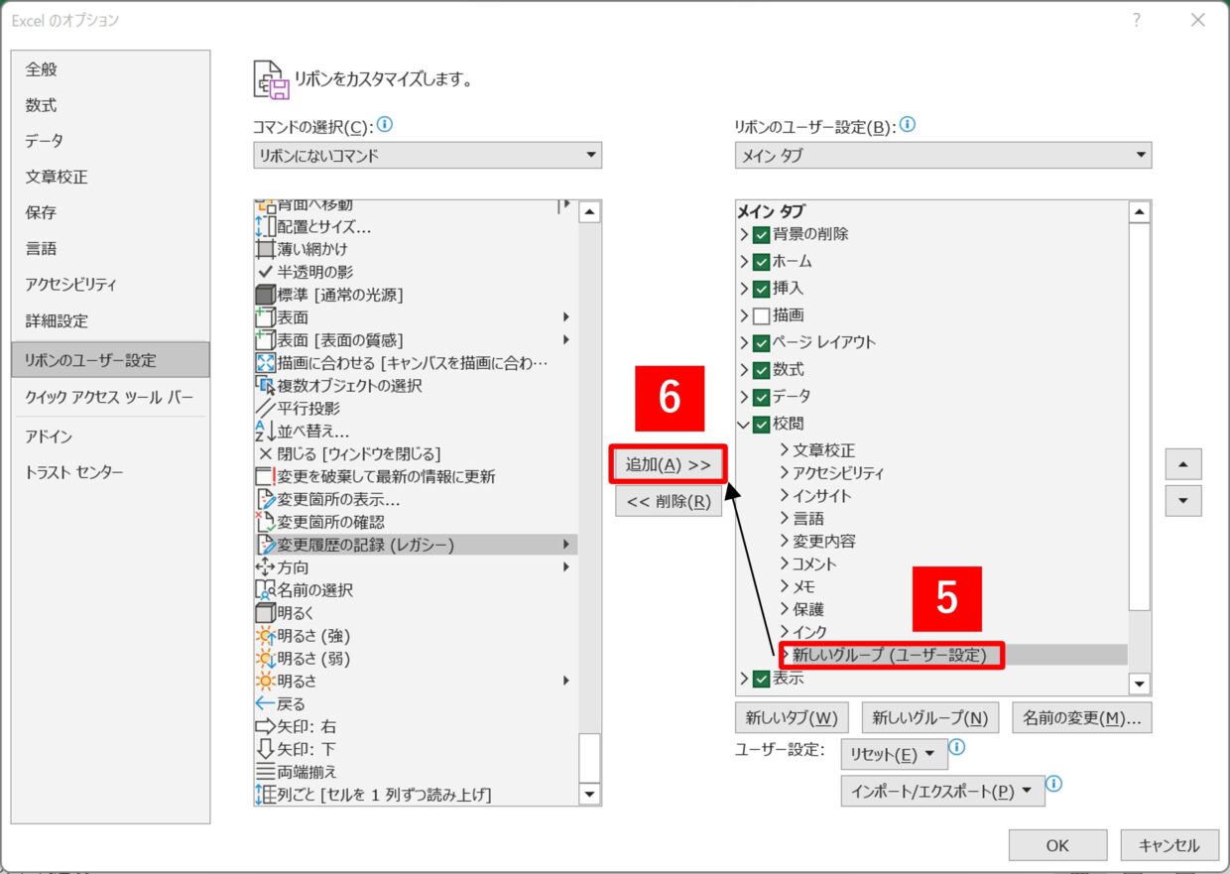The image size is (1230, 874).
Task: Toggle the 挿入 tab checkbox
Action: coord(761,289)
